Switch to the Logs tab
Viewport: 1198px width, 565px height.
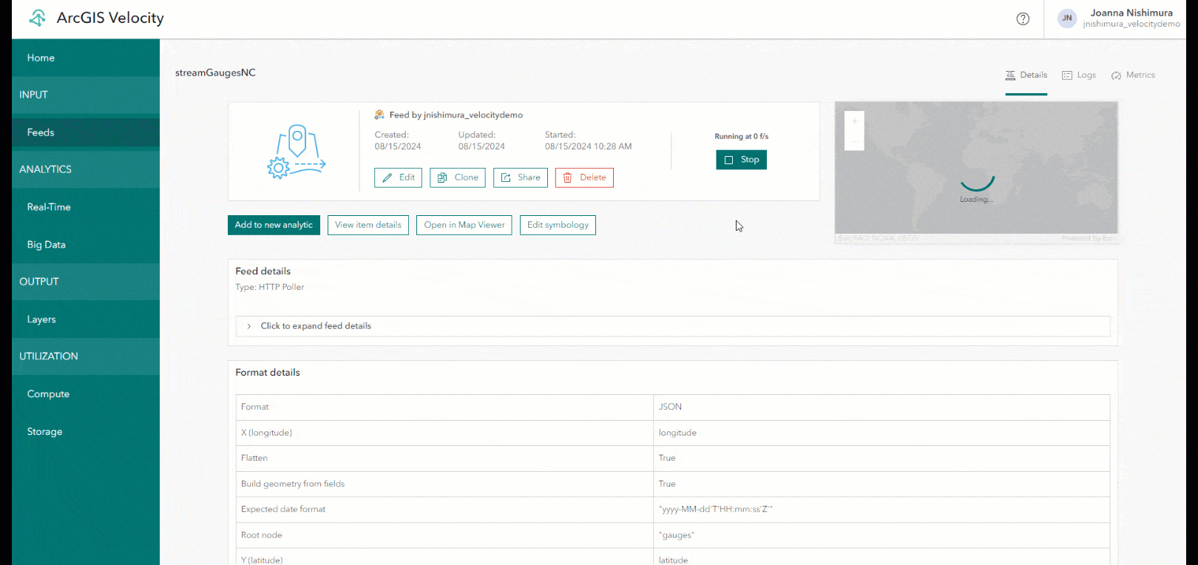[1079, 75]
